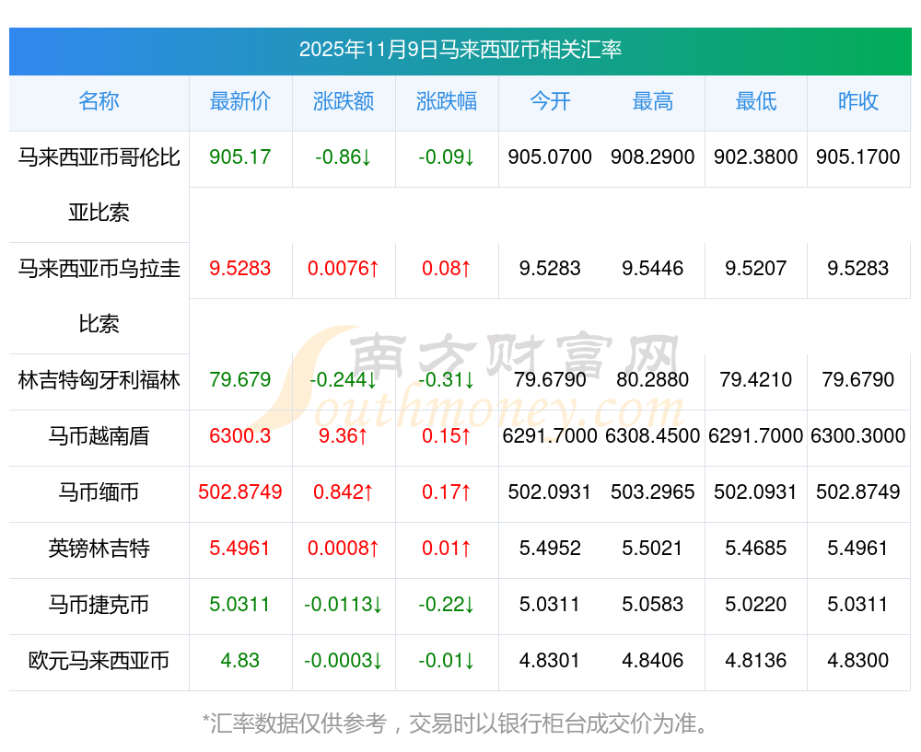This screenshot has width=921, height=752.
Task: Click the 名称 column header
Action: click(x=99, y=102)
